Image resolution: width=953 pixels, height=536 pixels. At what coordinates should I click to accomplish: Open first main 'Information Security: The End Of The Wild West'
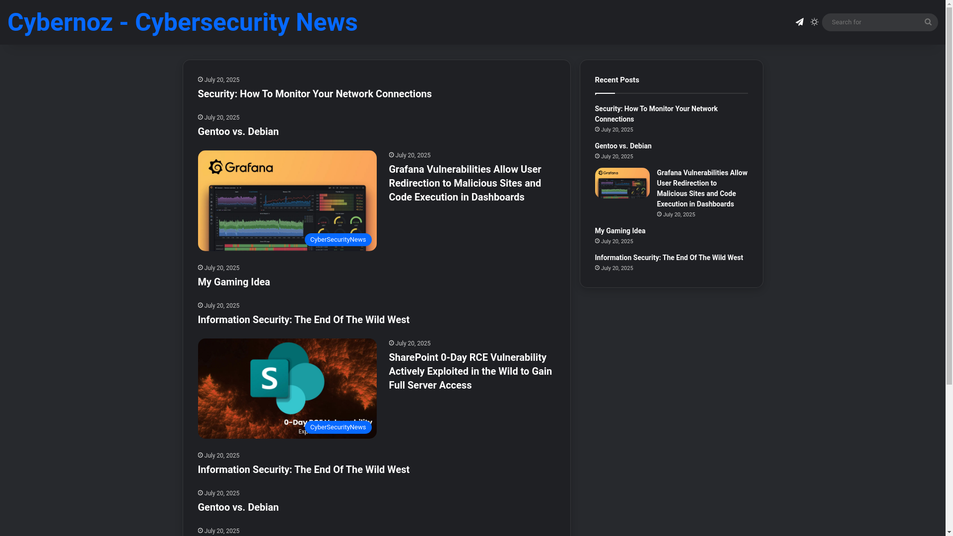click(x=304, y=320)
